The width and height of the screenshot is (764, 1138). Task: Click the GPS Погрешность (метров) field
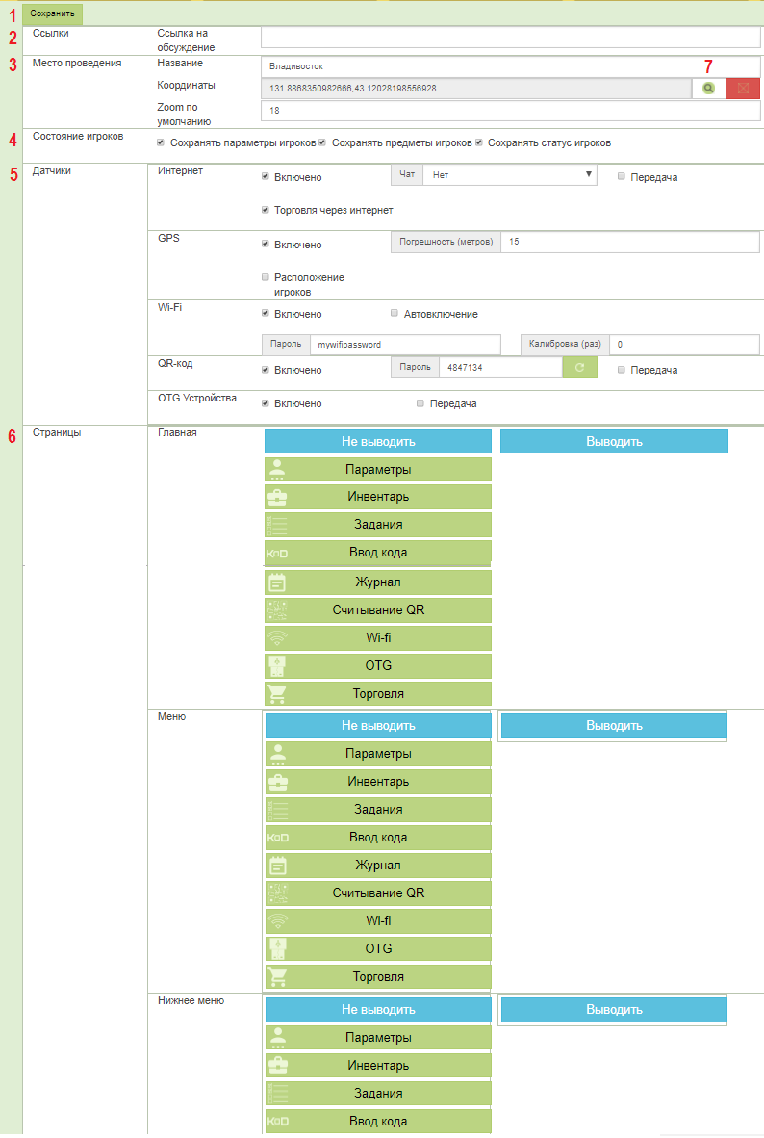[x=630, y=242]
